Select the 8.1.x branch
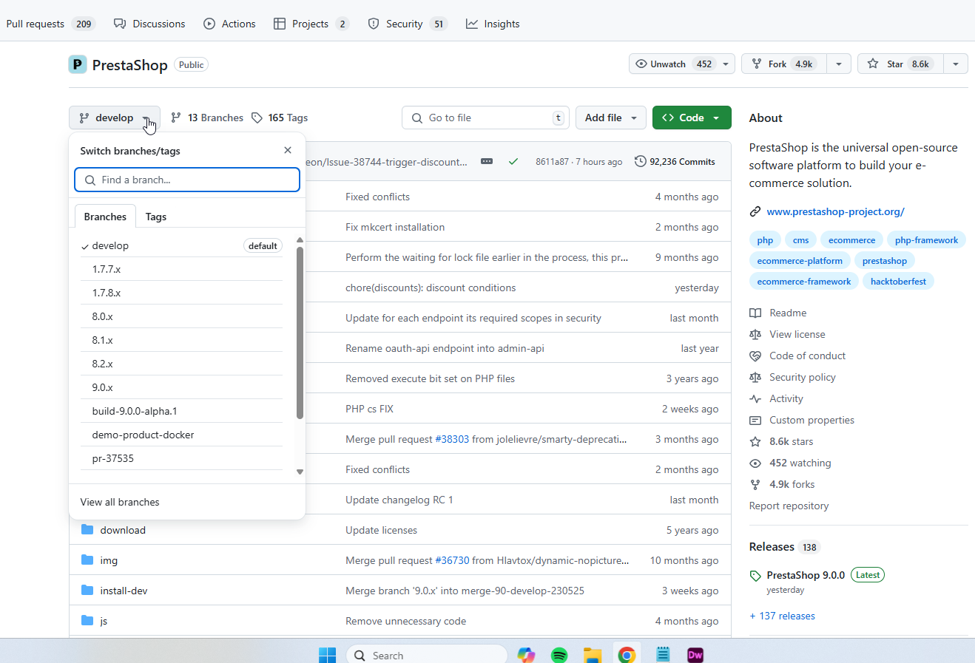 (181, 340)
